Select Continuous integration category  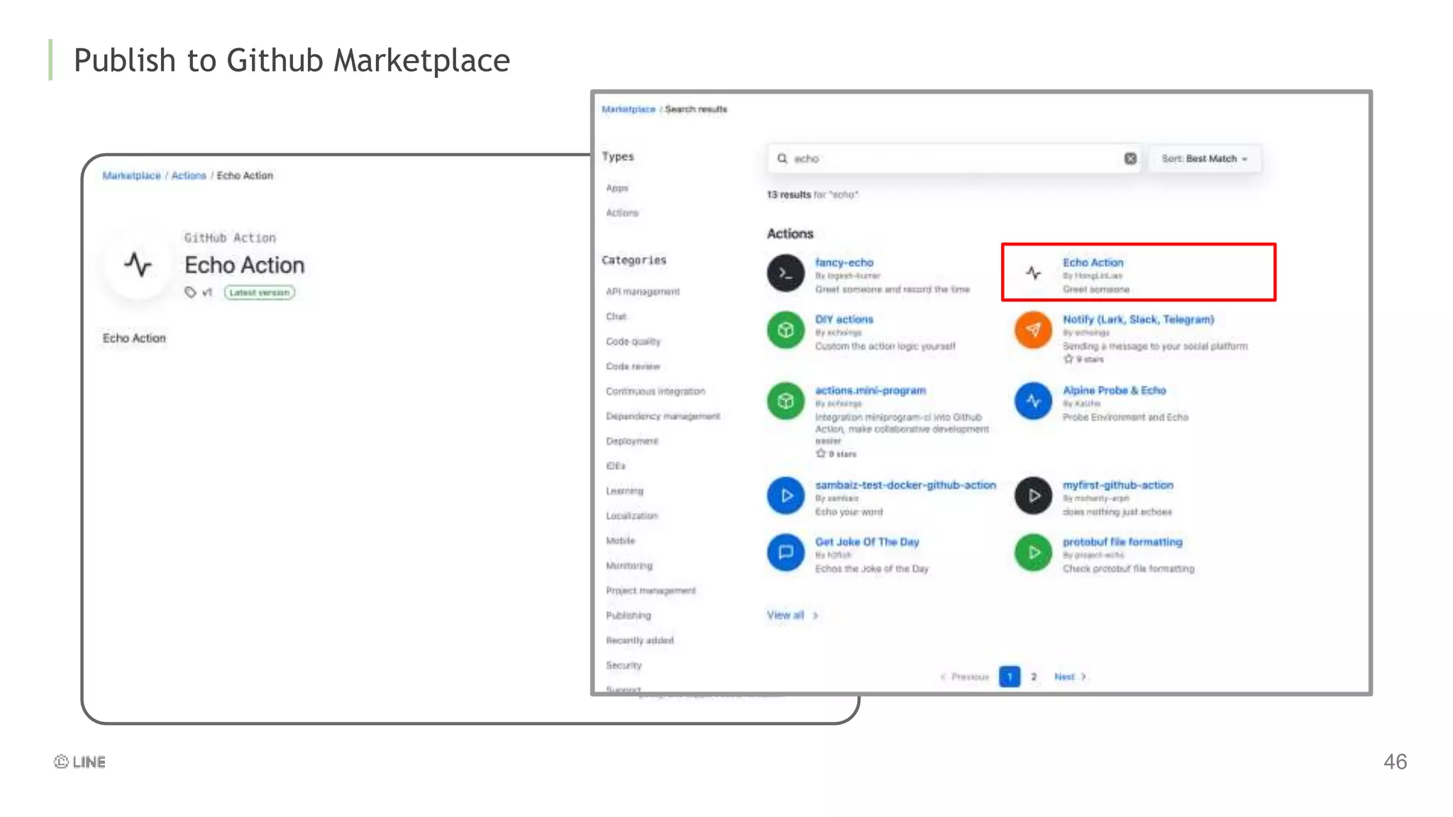click(655, 391)
